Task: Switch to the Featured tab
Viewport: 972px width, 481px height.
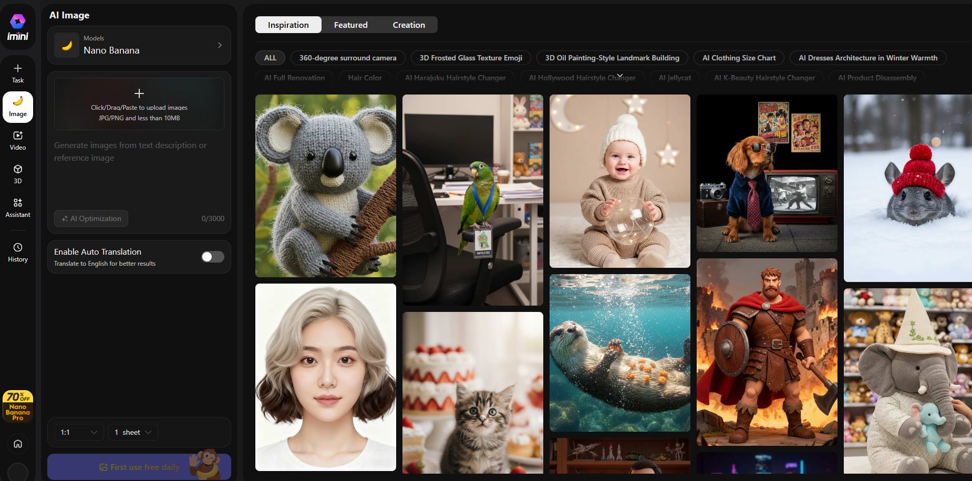Action: coord(350,25)
